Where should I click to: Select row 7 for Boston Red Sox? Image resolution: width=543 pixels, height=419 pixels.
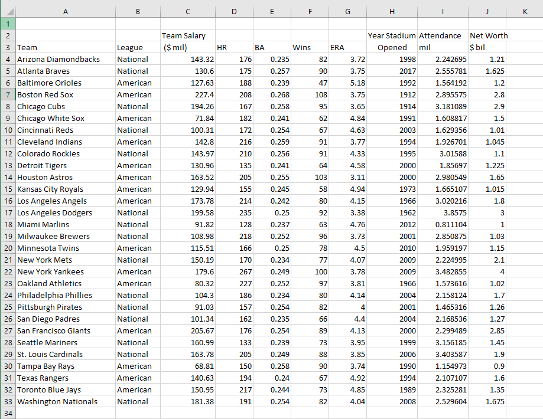6,94
